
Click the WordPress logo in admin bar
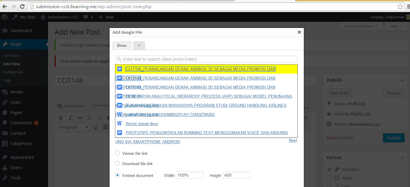point(4,17)
